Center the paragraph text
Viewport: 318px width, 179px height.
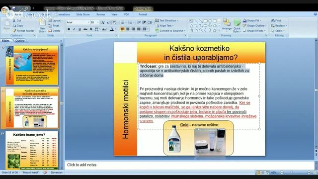[128, 29]
